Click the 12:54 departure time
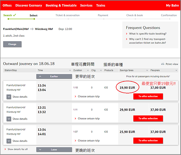Viewport: 181px width, 155px height. point(42,129)
